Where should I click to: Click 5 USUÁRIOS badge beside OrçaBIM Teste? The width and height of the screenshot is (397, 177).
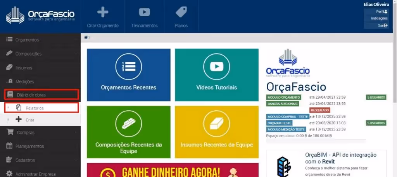[x=376, y=123]
